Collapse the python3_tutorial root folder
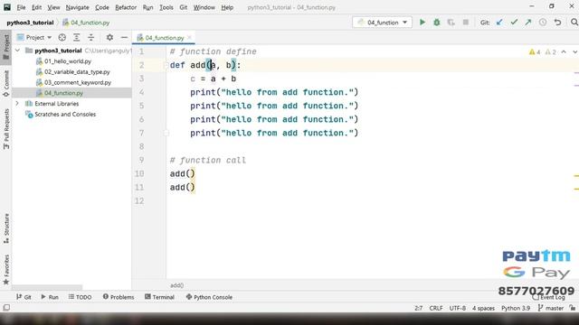579x325 pixels. point(17,51)
